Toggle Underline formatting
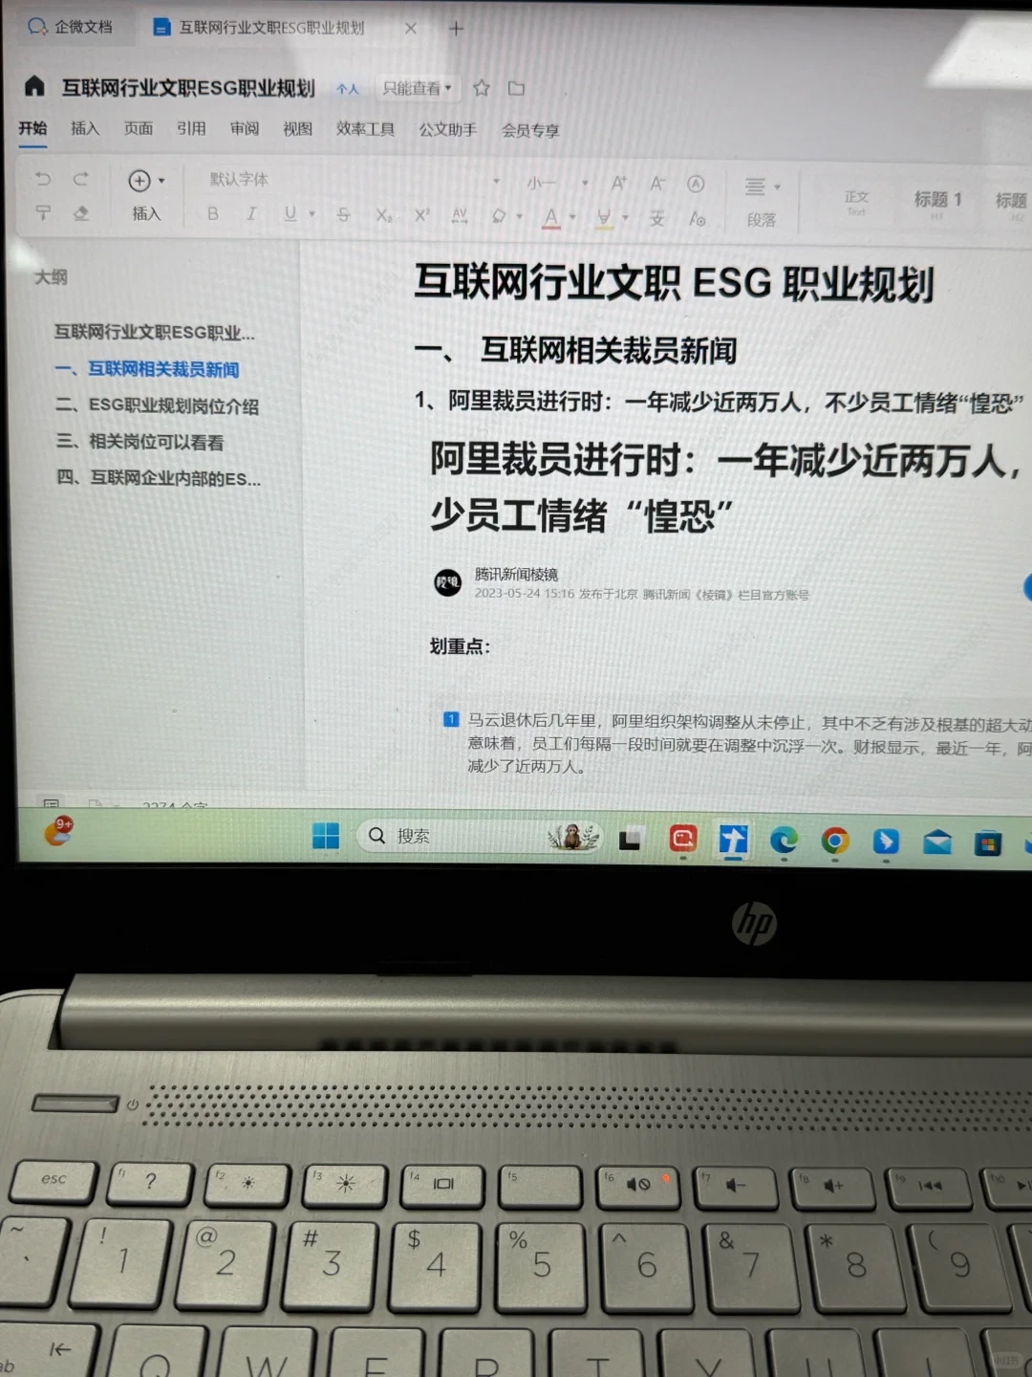Screen dimensions: 1032x1377 tap(290, 214)
